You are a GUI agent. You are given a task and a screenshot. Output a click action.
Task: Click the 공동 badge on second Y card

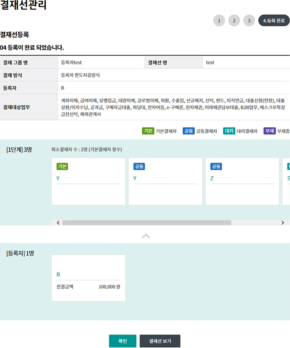[139, 166]
